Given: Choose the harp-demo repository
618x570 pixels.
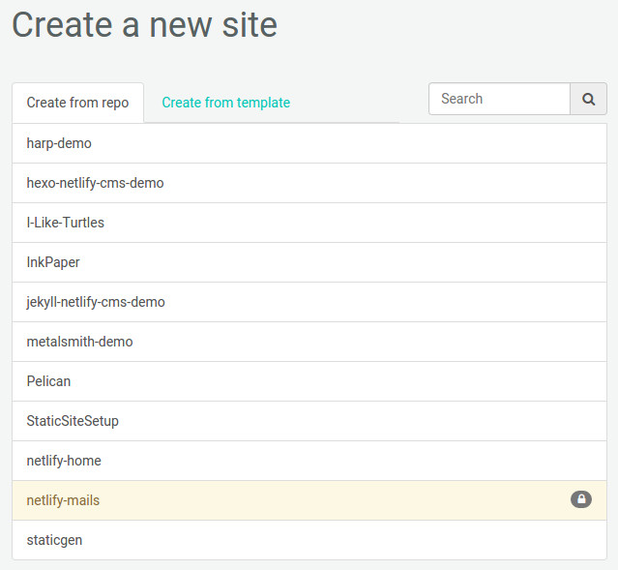Looking at the screenshot, I should (x=59, y=143).
